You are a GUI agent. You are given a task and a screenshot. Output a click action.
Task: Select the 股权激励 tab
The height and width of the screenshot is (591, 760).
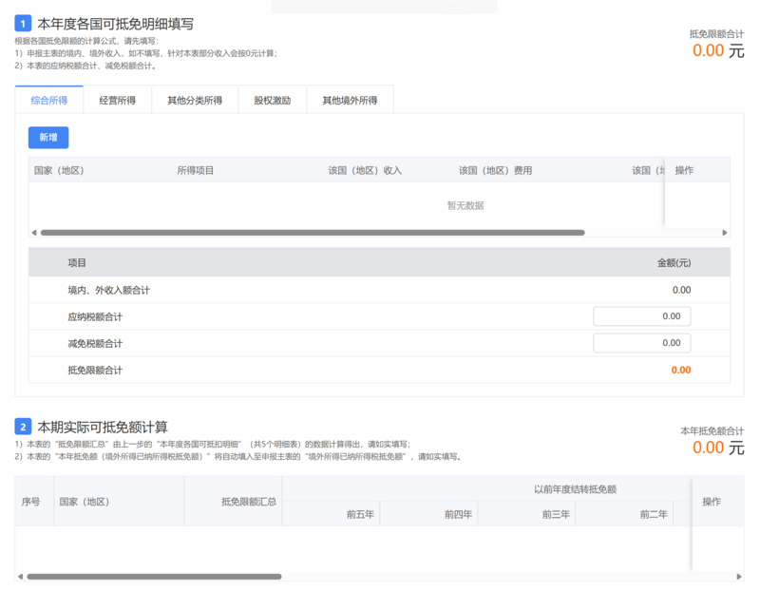click(273, 101)
